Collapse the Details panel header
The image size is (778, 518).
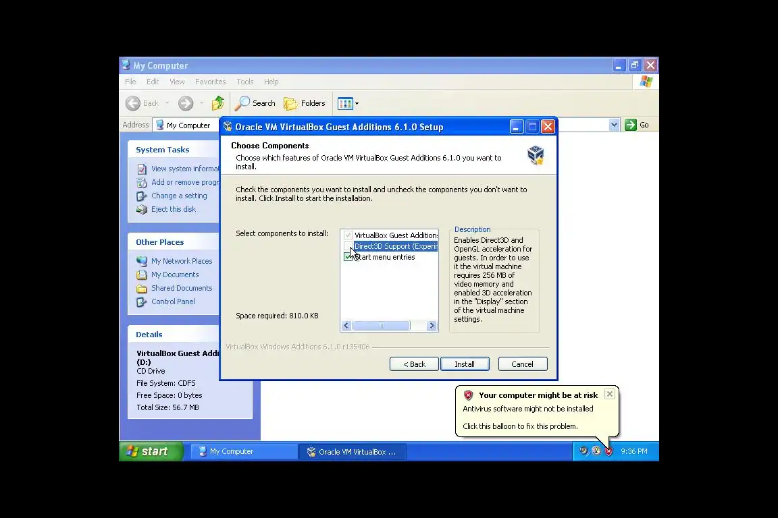(x=173, y=334)
